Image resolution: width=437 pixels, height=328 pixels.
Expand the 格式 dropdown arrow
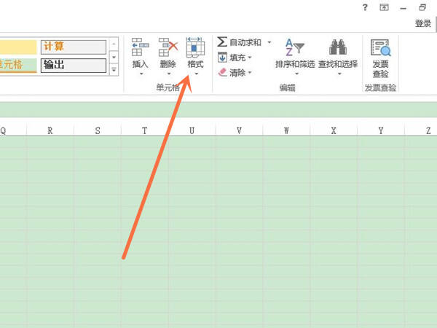point(197,74)
